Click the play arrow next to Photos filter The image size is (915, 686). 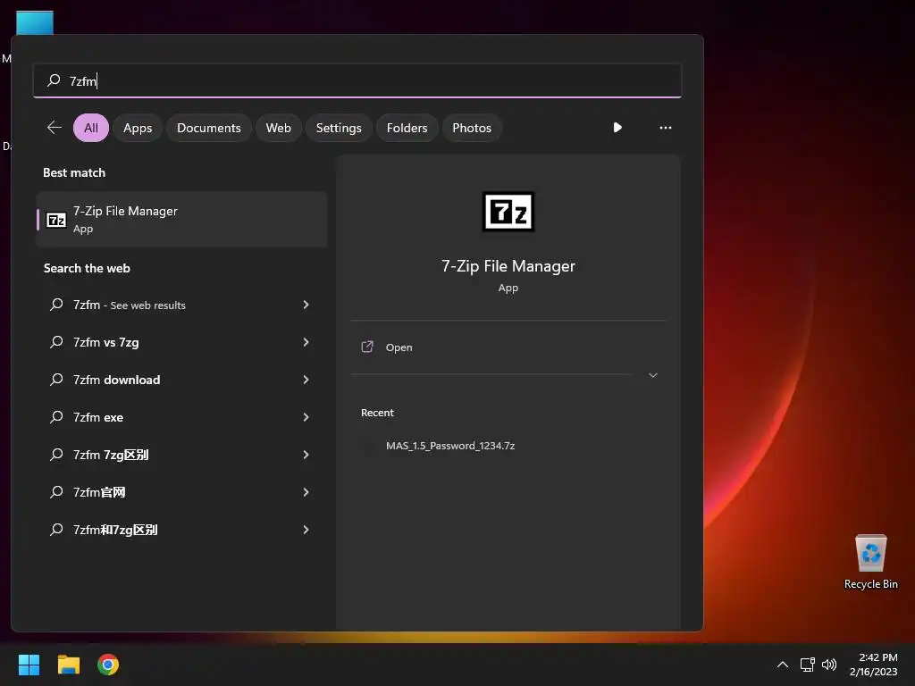617,127
